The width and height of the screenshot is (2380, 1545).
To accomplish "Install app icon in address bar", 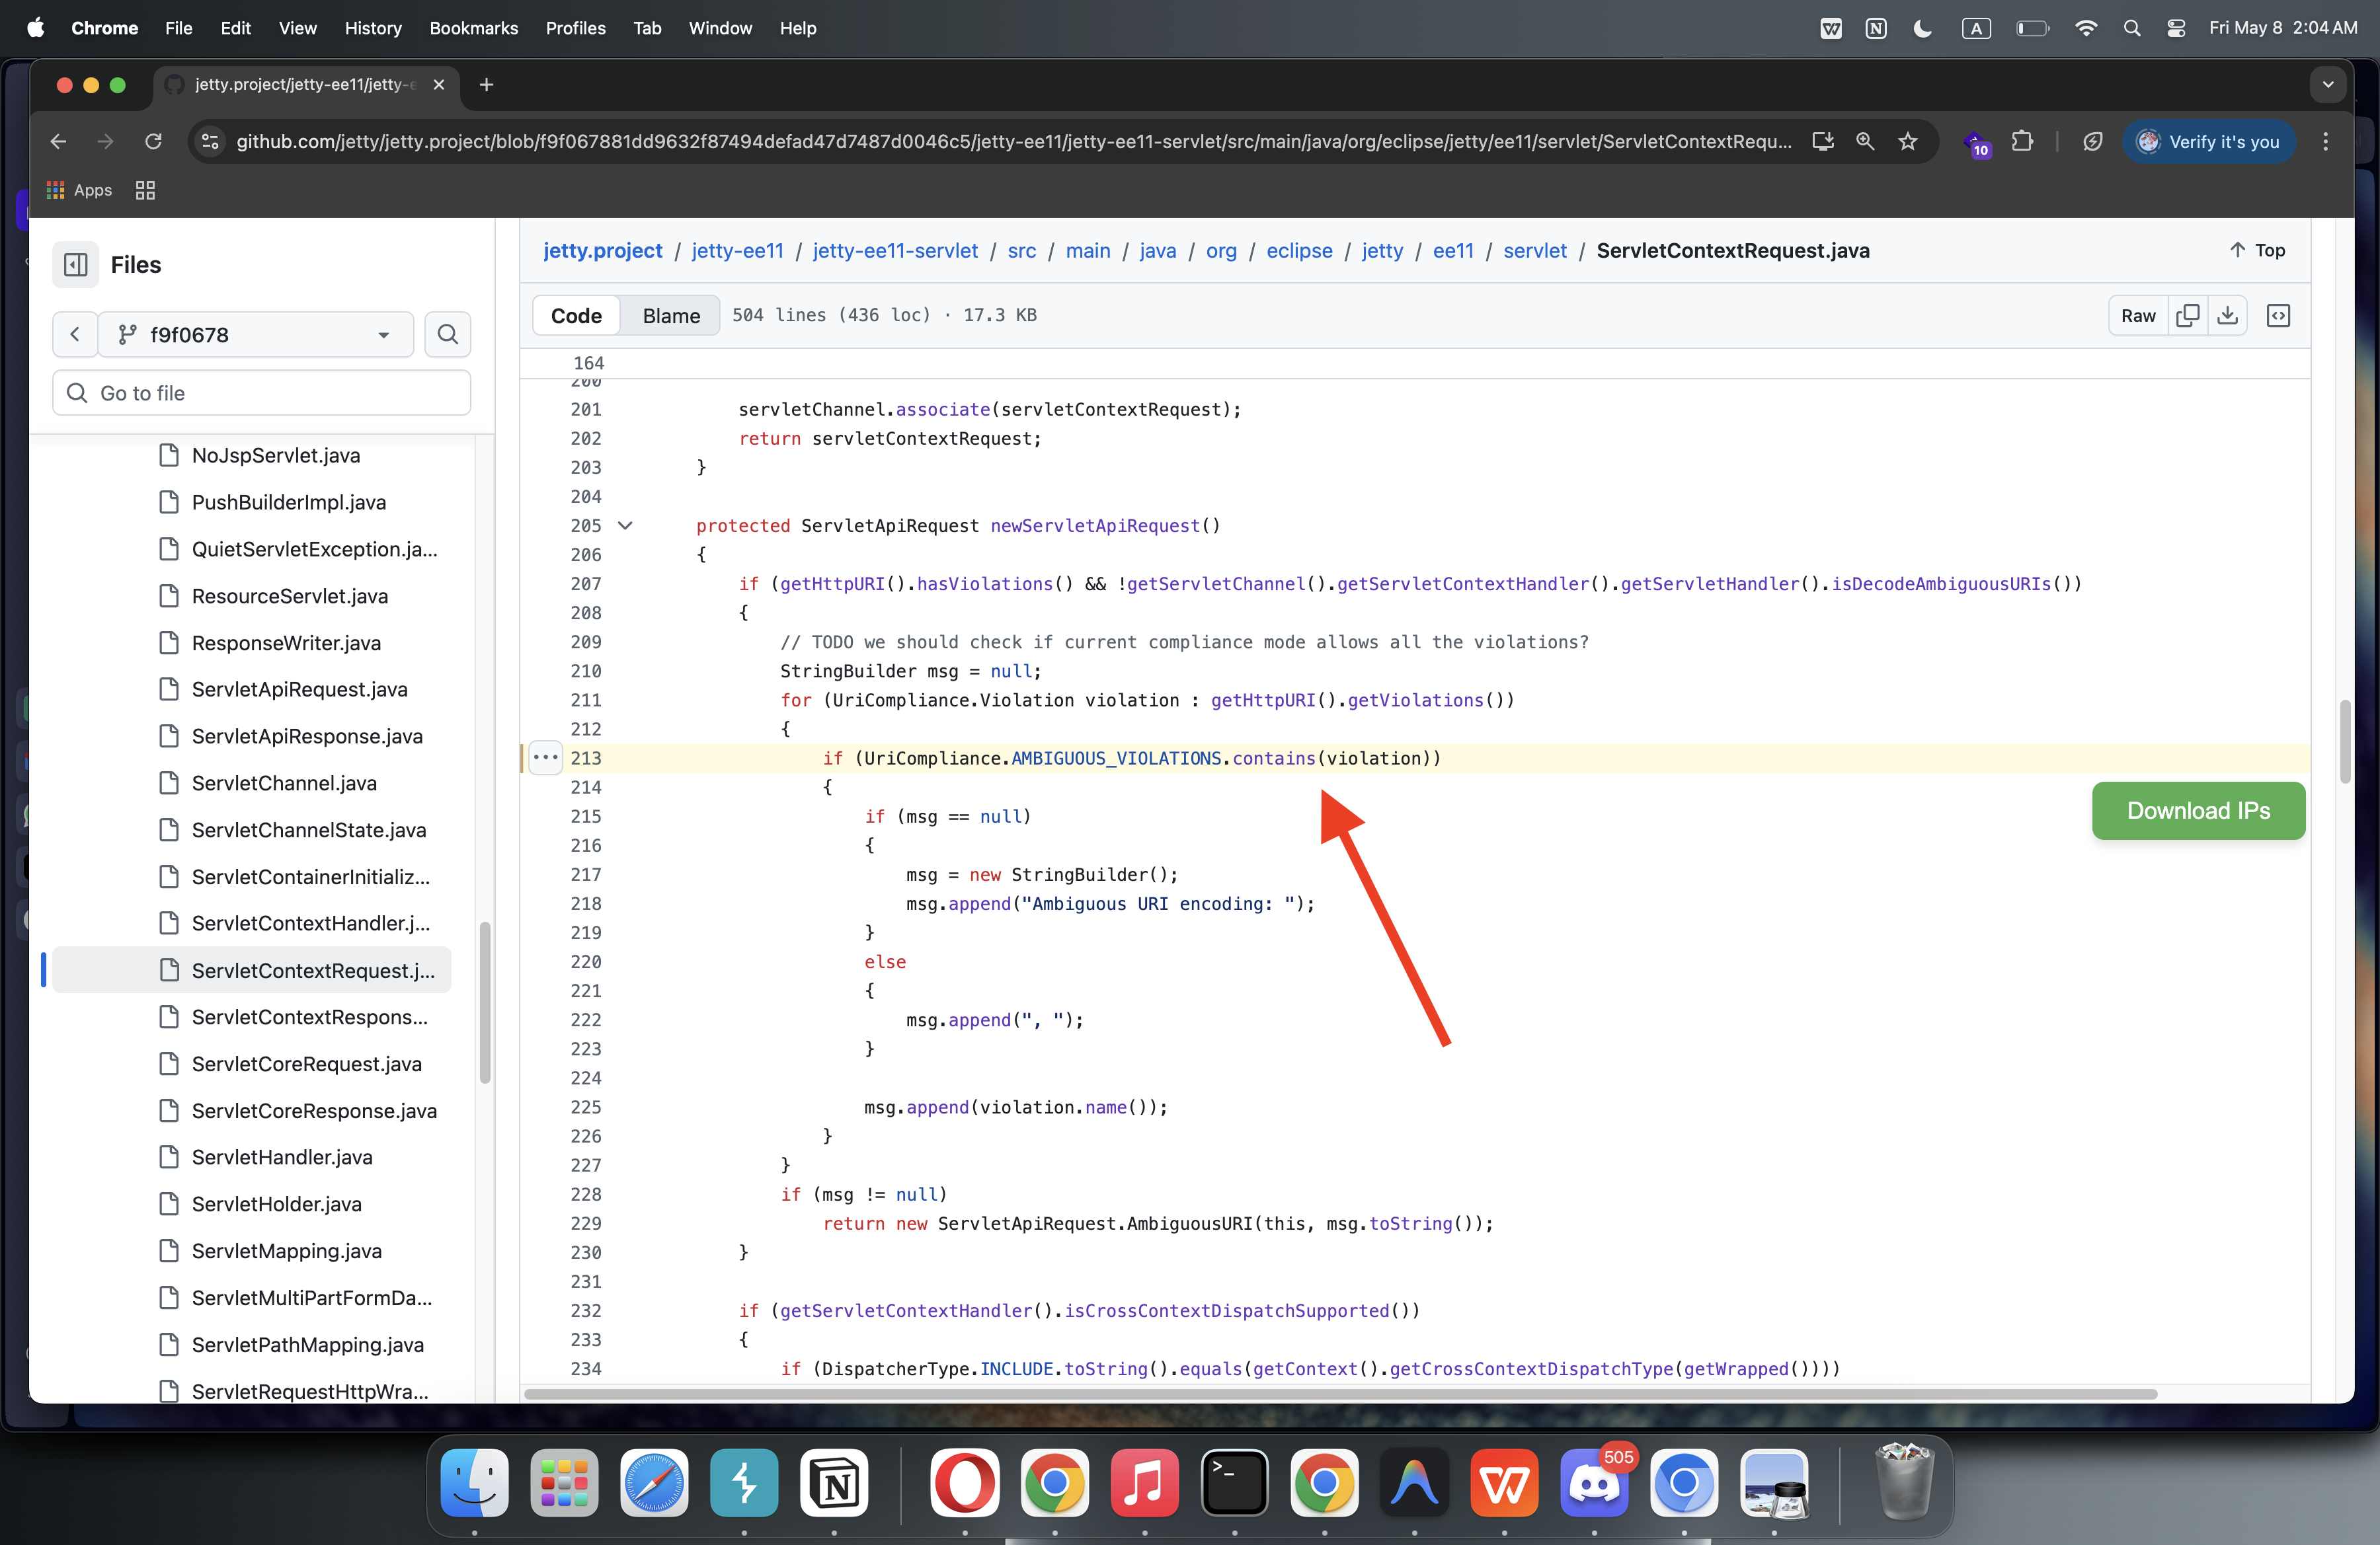I will tap(1822, 141).
